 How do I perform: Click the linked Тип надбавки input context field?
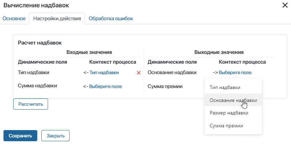(x=104, y=72)
